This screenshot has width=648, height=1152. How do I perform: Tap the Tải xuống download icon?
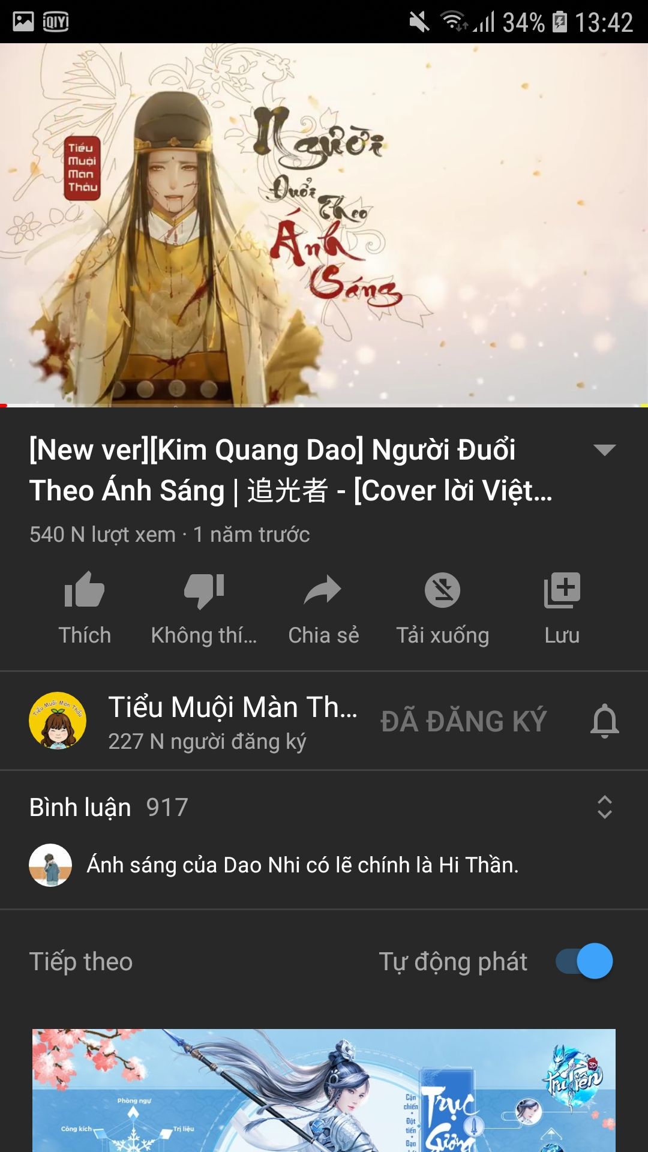tap(443, 590)
